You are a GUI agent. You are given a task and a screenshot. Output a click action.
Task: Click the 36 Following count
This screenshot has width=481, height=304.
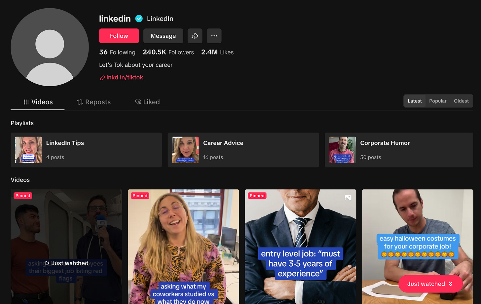click(x=117, y=52)
